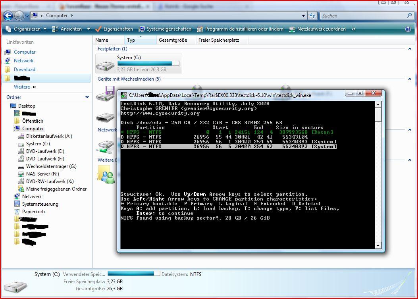Viewport: 418px width, 299px height.
Task: Click Weitere in the favorites pane
Action: pyautogui.click(x=22, y=87)
